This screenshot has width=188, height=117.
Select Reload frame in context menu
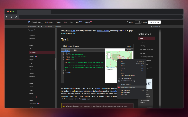(x=124, y=95)
